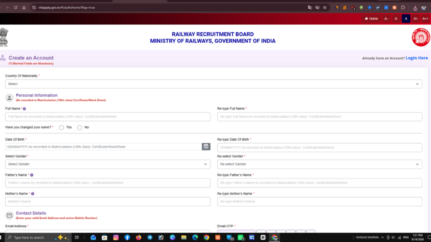Click the Date Of Birth input field
This screenshot has height=242, width=431.
coord(104,147)
